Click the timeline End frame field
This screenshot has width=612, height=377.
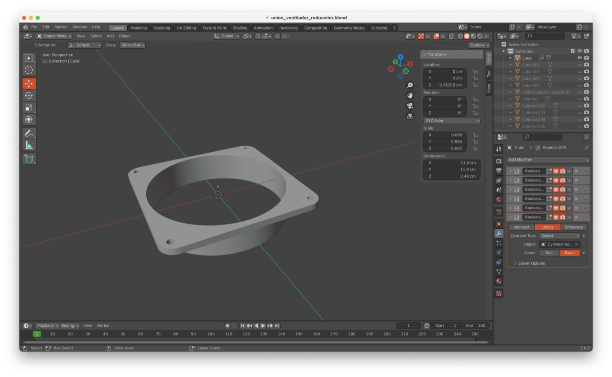(x=476, y=325)
